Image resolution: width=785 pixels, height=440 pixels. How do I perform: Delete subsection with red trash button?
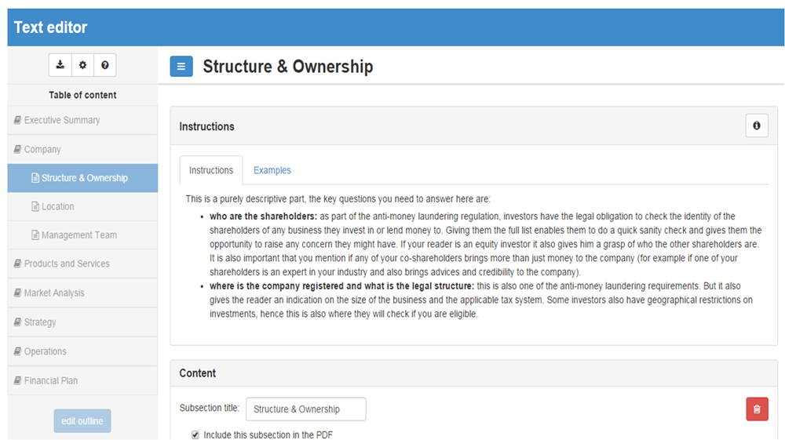(757, 409)
